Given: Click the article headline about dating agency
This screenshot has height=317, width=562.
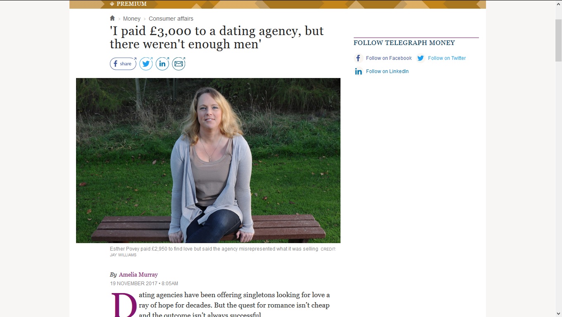Looking at the screenshot, I should pos(217,38).
